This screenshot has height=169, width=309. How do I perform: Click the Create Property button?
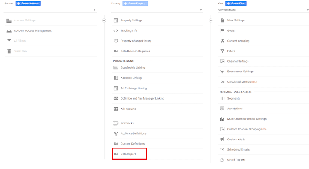pyautogui.click(x=135, y=3)
